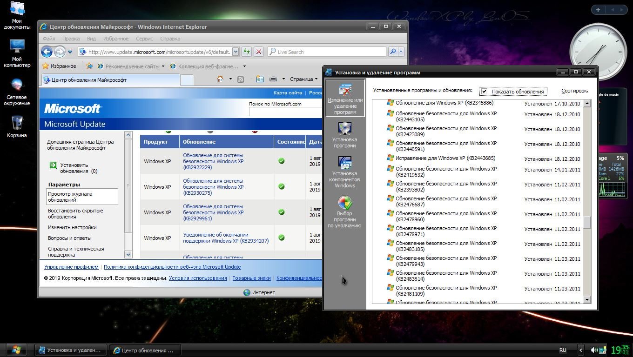Click green status check for KB2929961 row

pos(281,212)
